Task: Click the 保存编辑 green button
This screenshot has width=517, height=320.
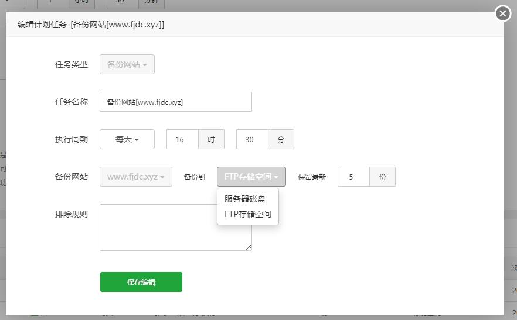Action: tap(141, 282)
